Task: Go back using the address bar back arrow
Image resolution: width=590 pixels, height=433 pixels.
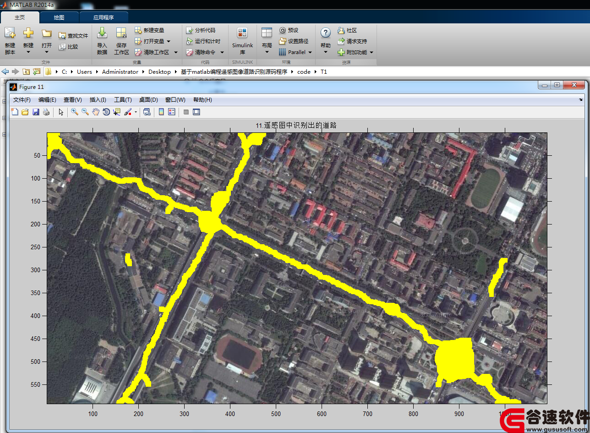Action: click(5, 71)
